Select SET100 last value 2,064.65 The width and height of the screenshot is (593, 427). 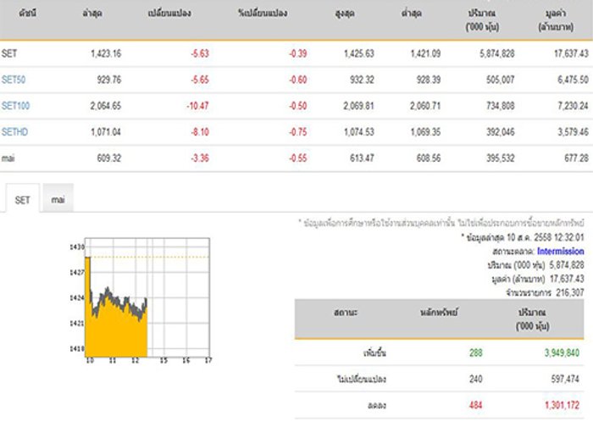coord(106,106)
